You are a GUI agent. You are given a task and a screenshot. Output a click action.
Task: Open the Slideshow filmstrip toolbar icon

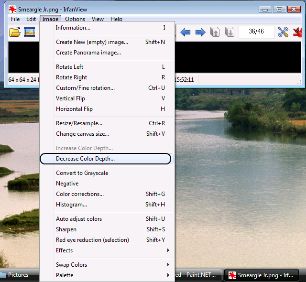point(30,32)
